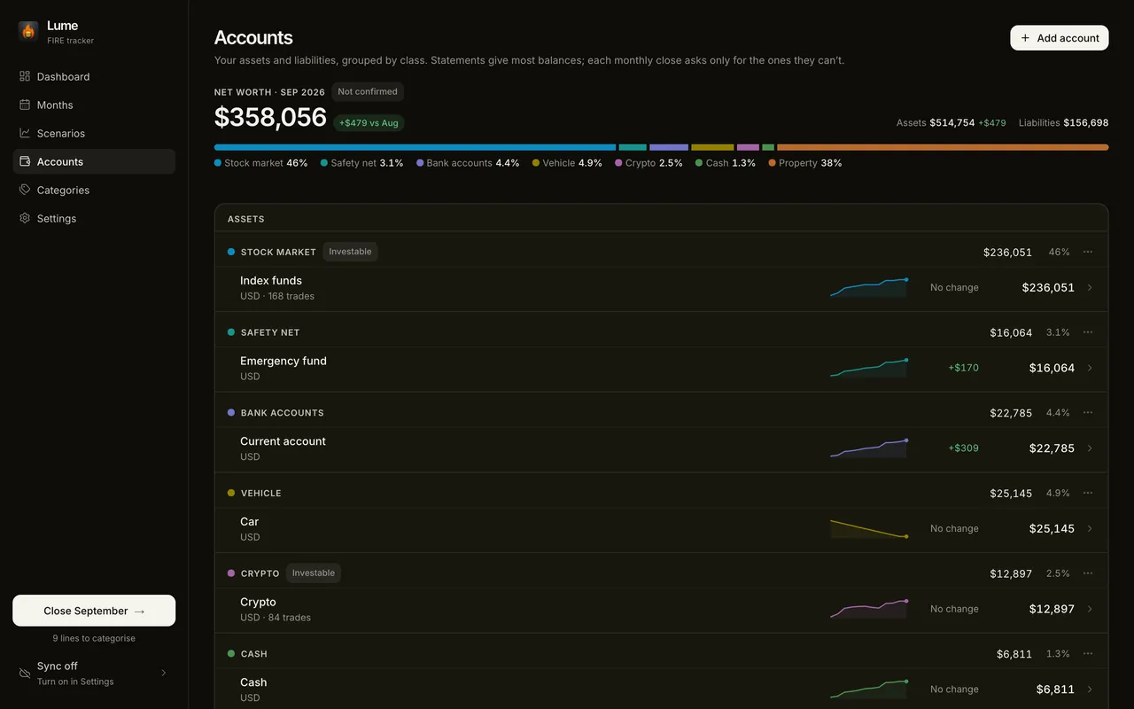The height and width of the screenshot is (709, 1134).
Task: Open the Scenarios page
Action: point(94,133)
